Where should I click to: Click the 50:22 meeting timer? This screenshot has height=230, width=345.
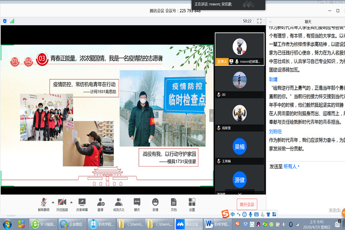point(247,21)
